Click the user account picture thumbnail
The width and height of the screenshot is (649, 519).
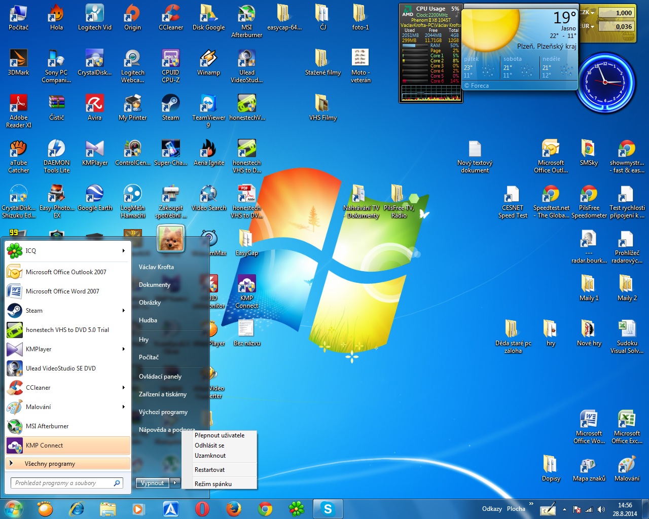(171, 239)
